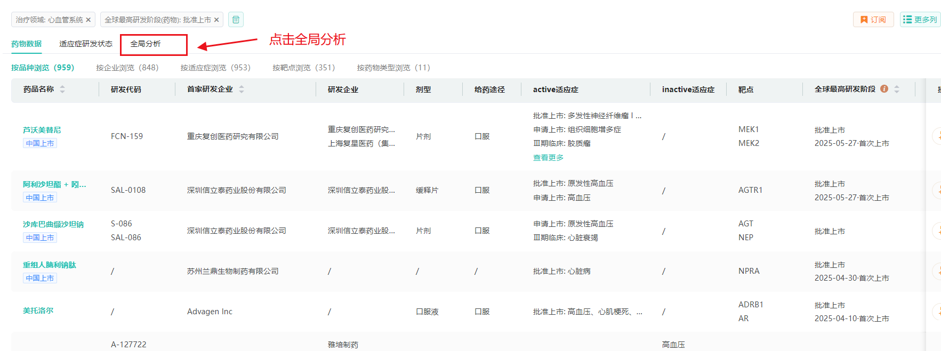Viewport: 941px width, 351px height.
Task: Expand 查看更多 indications for 芦沃美替尼
Action: point(548,158)
